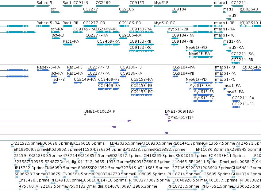Select BAC end DME1-010C24.R

tap(85, 115)
